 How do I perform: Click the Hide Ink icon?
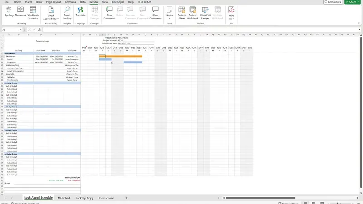tap(231, 10)
